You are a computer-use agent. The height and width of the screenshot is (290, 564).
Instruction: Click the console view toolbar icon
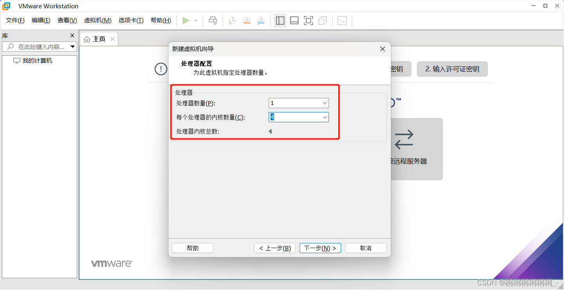coord(342,21)
